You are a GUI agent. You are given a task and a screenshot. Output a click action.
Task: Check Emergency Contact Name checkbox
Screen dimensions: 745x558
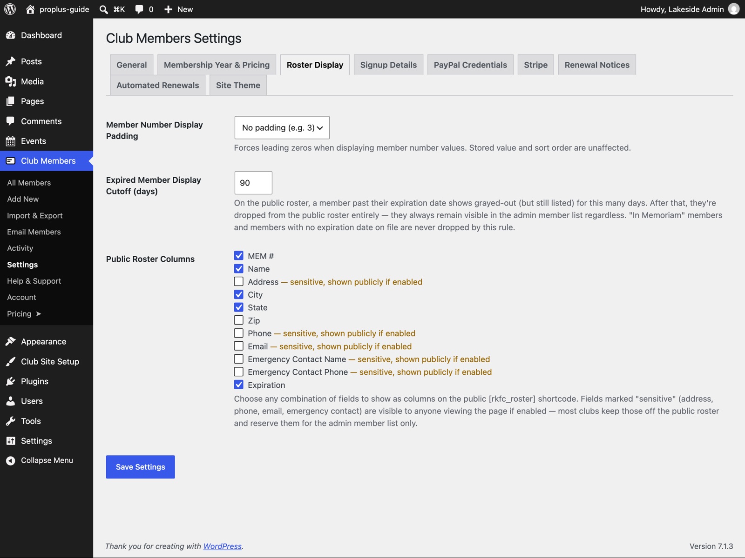(239, 359)
